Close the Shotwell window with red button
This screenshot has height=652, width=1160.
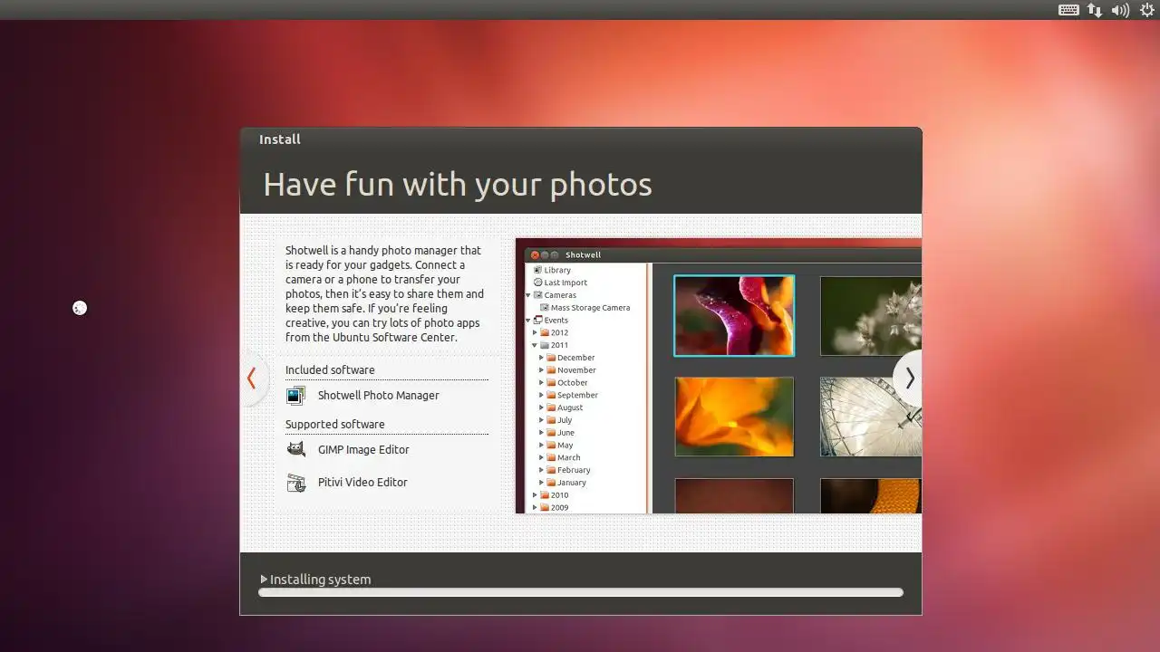(535, 255)
